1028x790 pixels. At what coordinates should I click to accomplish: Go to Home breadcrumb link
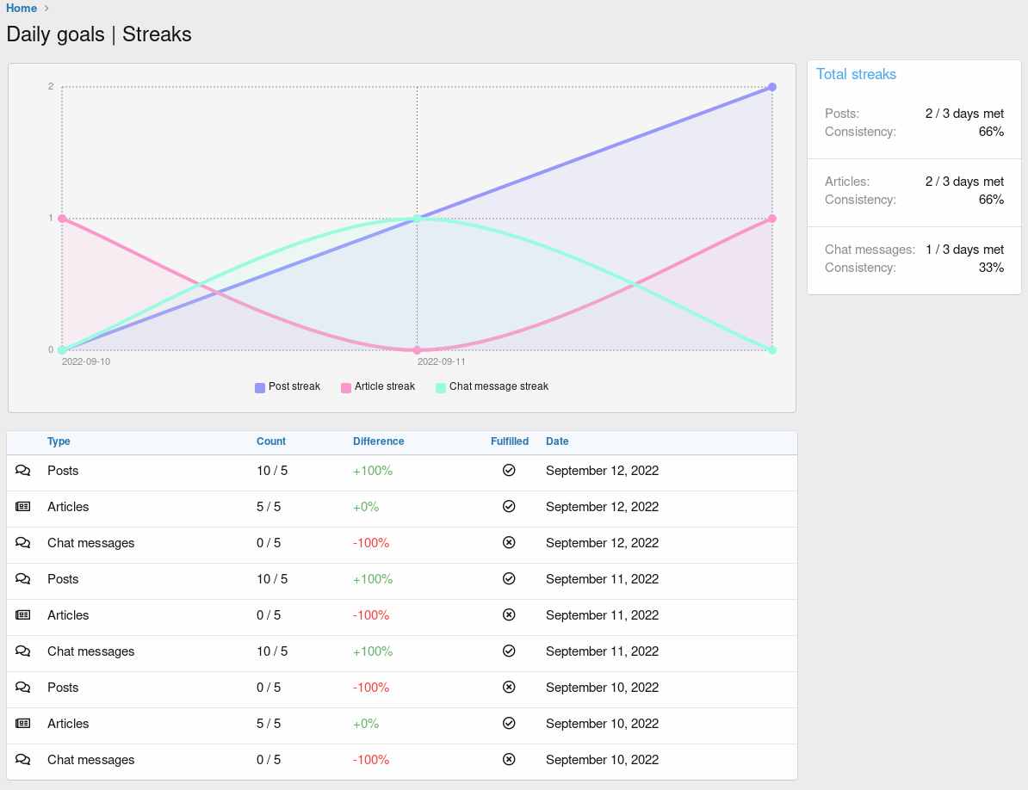(x=22, y=8)
